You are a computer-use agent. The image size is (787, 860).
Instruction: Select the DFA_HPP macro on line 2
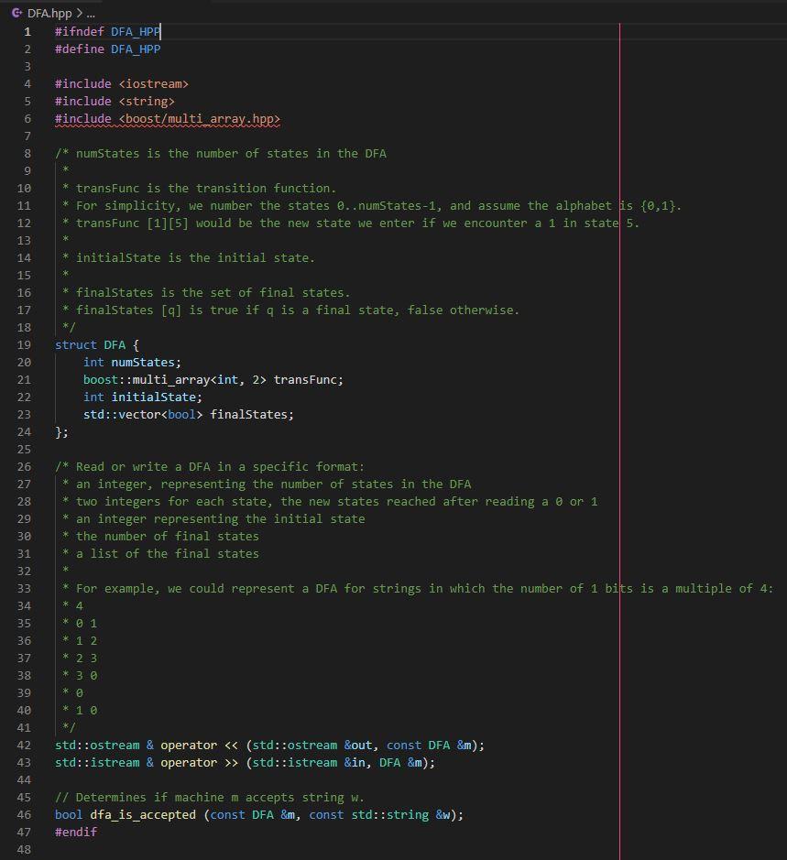click(x=134, y=49)
